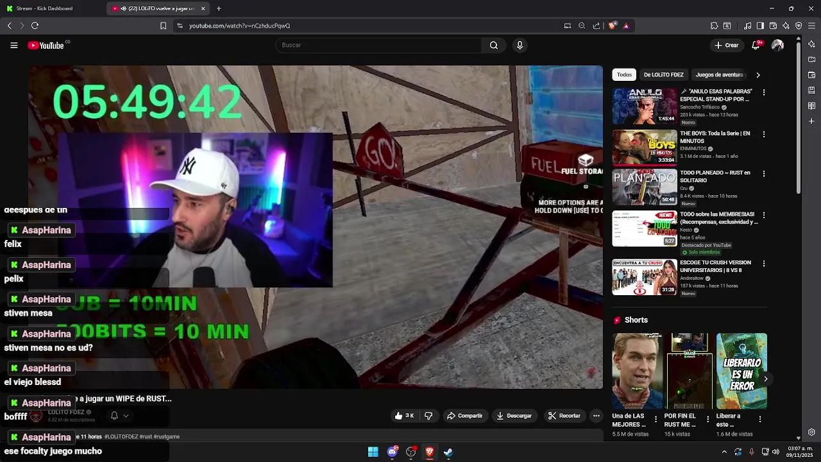Open more actions for the video
This screenshot has width=821, height=462.
596,416
